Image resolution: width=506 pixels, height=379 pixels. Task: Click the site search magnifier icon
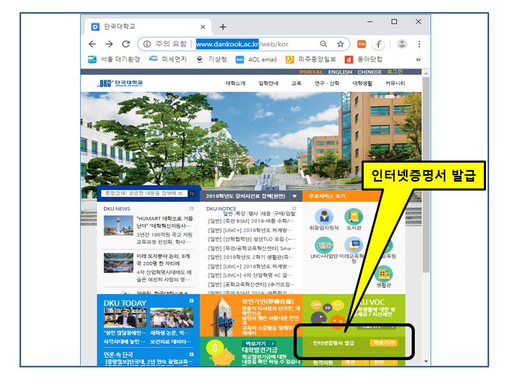pyautogui.click(x=192, y=194)
